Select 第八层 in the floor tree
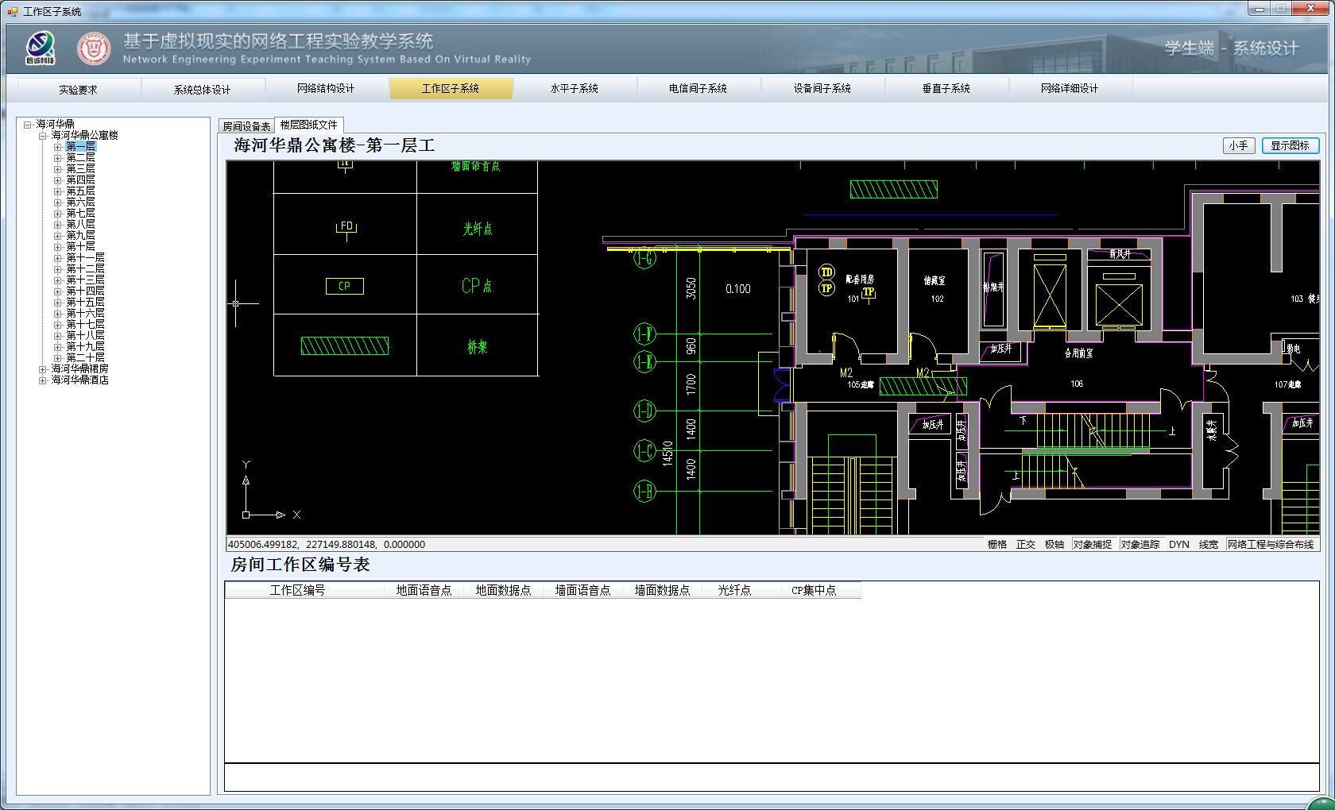Screen dimensions: 1335x810 [x=81, y=225]
